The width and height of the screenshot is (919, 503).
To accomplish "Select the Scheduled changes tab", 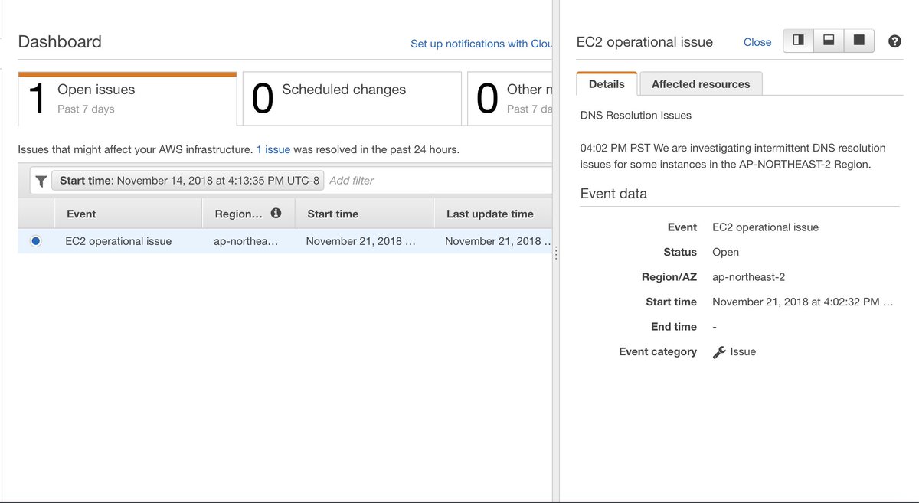I will pyautogui.click(x=352, y=99).
